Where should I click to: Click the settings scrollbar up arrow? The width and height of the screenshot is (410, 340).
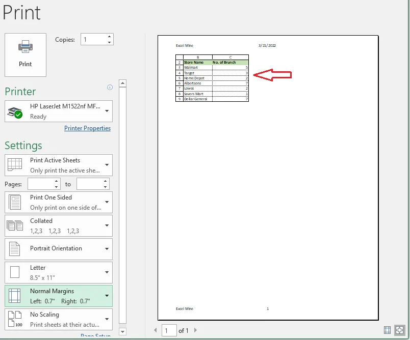pyautogui.click(x=122, y=83)
